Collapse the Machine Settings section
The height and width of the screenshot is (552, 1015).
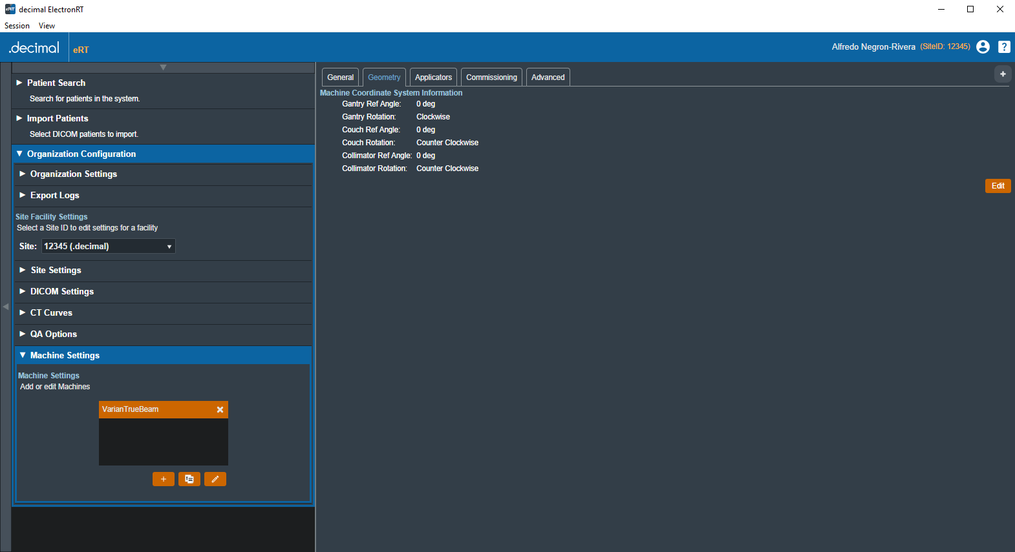65,356
